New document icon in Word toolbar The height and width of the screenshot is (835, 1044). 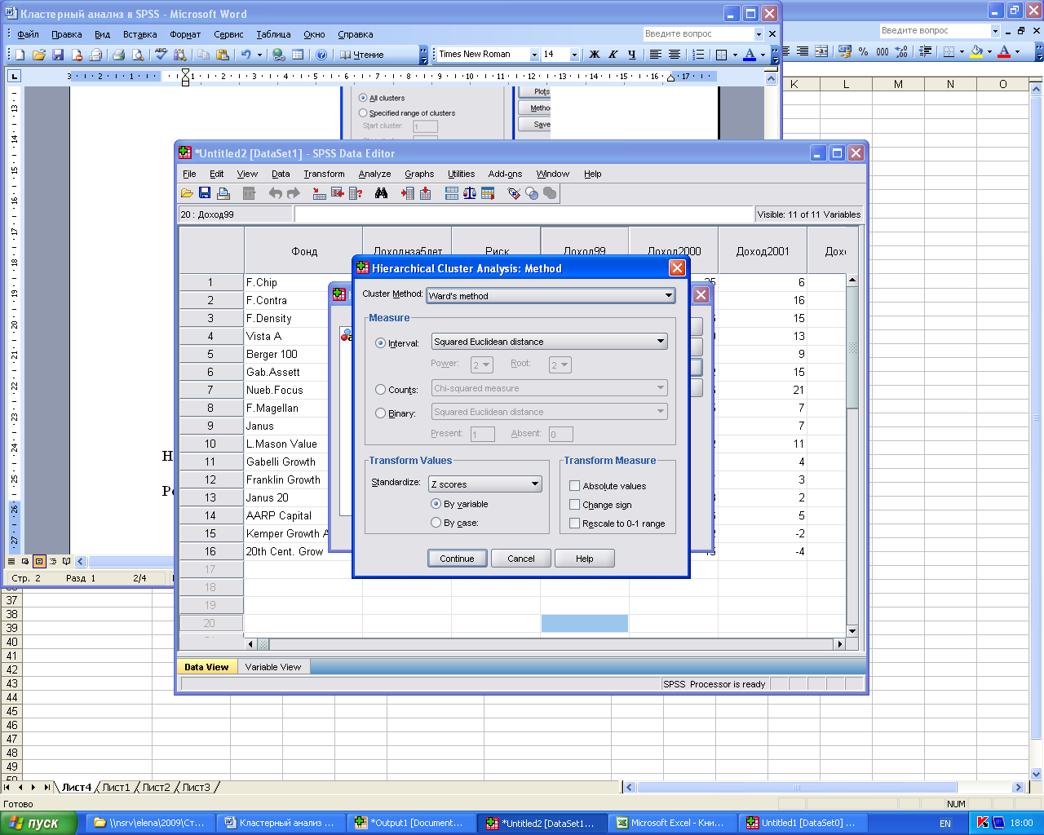[x=20, y=55]
